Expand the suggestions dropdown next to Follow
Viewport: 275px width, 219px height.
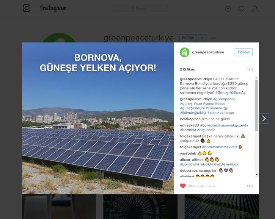tap(202, 38)
